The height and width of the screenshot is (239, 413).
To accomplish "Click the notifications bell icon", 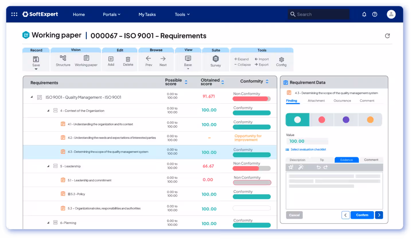I will coord(364,14).
